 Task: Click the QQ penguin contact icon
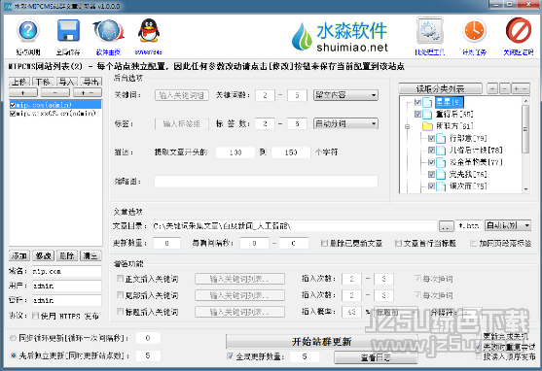(x=149, y=31)
